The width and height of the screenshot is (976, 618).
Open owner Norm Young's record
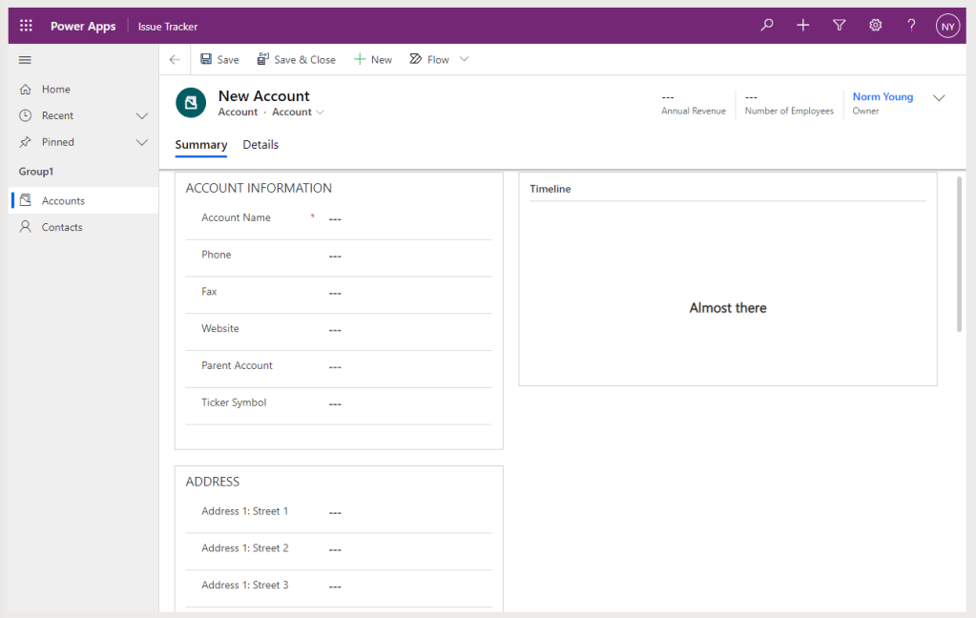click(x=882, y=96)
